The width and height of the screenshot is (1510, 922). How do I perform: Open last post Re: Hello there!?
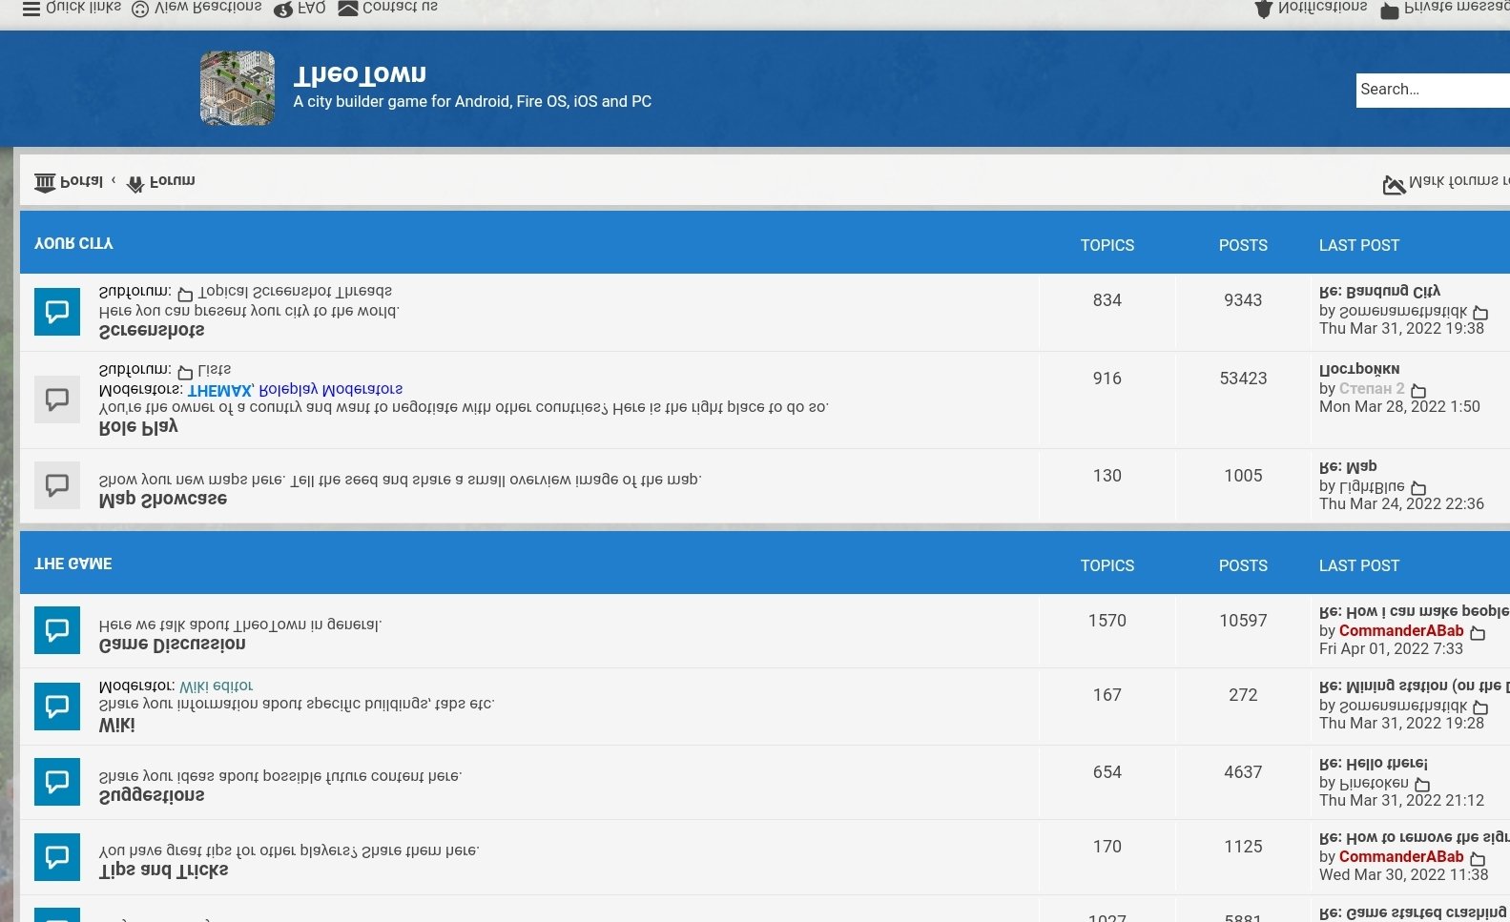pos(1374,764)
